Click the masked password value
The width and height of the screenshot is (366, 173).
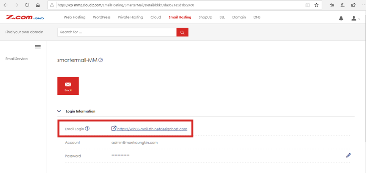coord(121,155)
